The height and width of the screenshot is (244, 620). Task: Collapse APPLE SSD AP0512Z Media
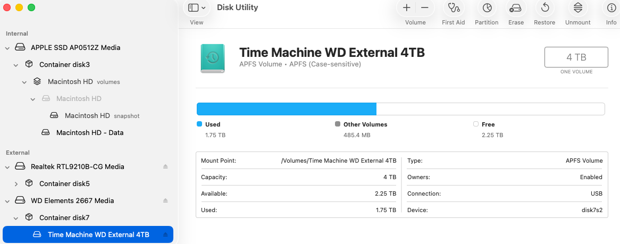click(x=7, y=48)
